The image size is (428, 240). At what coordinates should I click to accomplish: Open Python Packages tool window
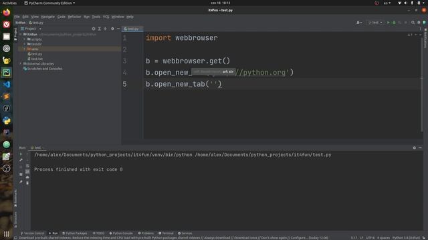coord(74,233)
